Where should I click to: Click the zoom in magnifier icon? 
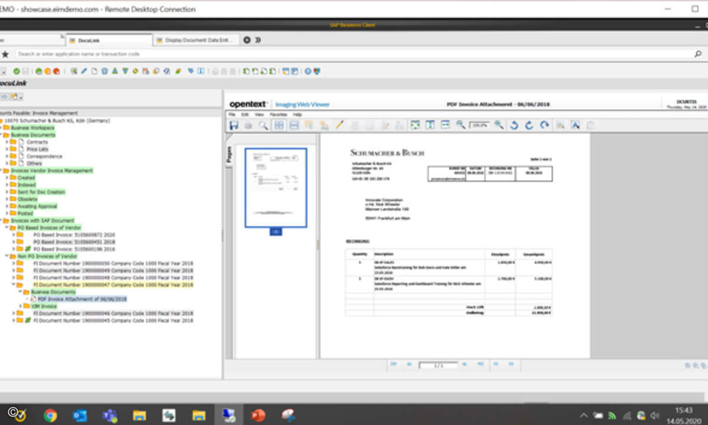point(499,125)
